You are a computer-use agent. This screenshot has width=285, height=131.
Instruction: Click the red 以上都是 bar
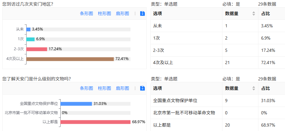pyautogui.click(x=95, y=122)
